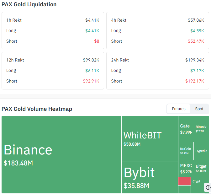Click the 4h Rekt total $57.06K
The height and width of the screenshot is (194, 211).
point(196,20)
